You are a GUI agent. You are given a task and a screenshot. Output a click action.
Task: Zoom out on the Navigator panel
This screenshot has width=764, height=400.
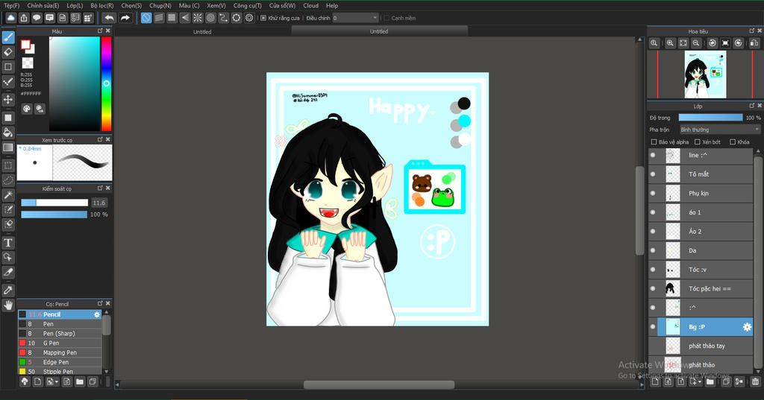click(696, 42)
